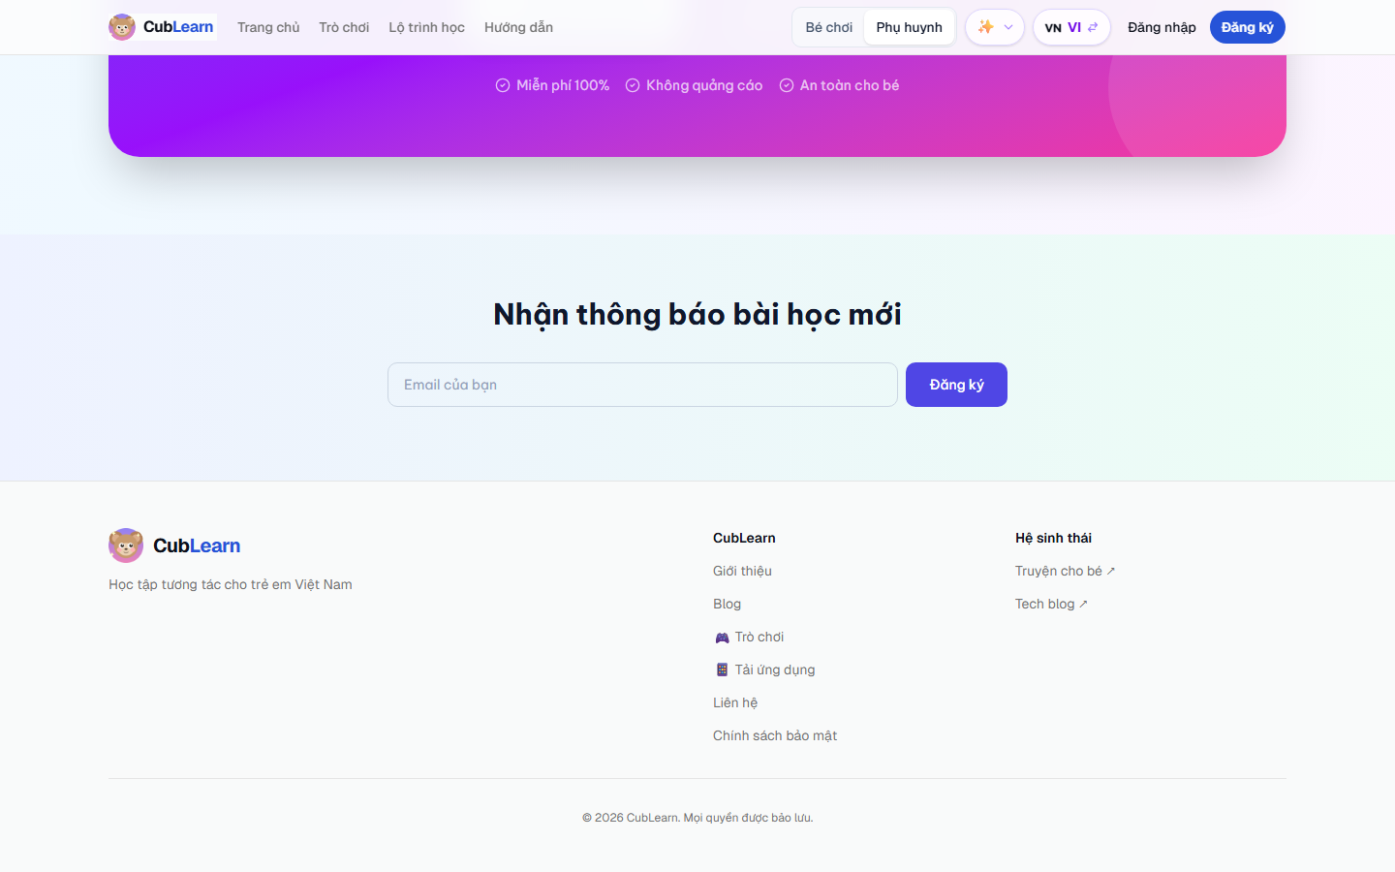Click the Học tập tương tác tagline
This screenshot has width=1395, height=872.
click(x=231, y=584)
